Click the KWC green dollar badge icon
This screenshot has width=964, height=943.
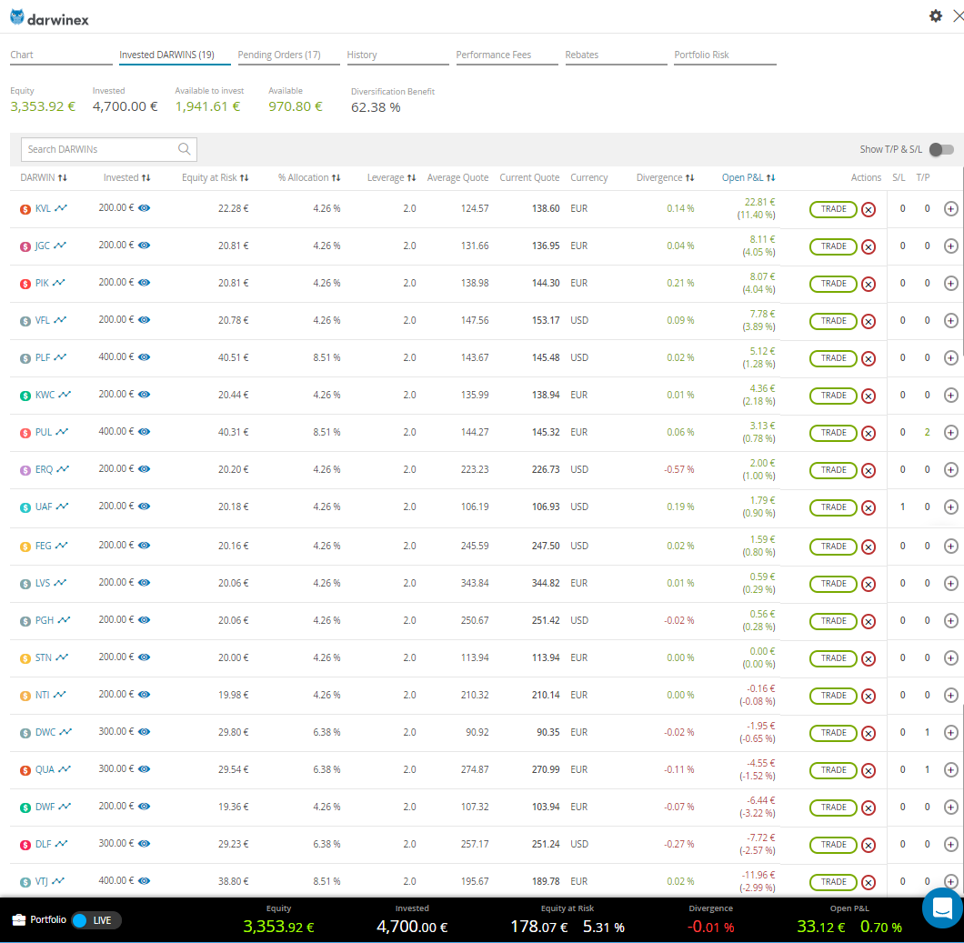pyautogui.click(x=25, y=396)
